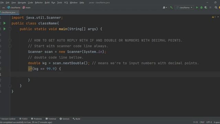
Task: Open the Refactor menu
Action: coord(39,2)
